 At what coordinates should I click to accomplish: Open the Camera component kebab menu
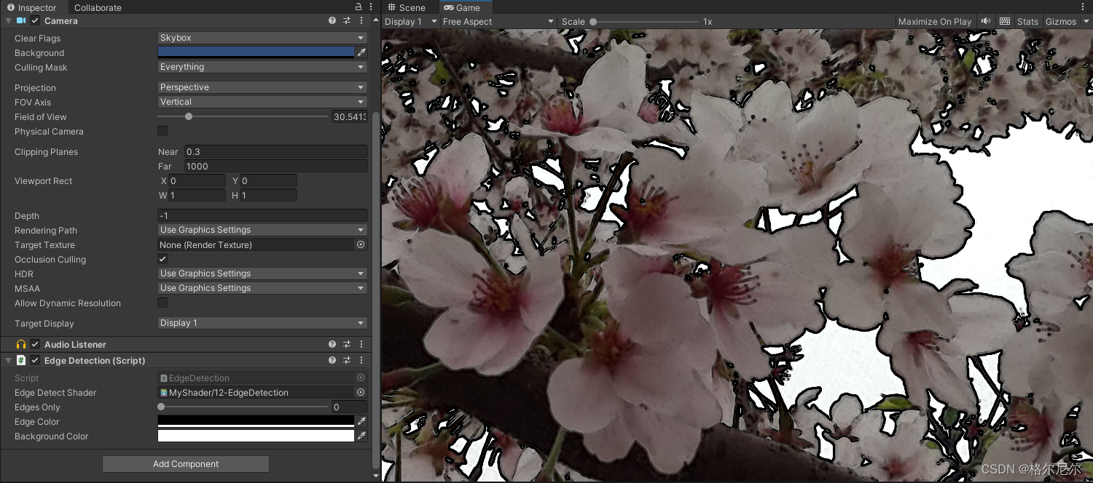[x=361, y=20]
